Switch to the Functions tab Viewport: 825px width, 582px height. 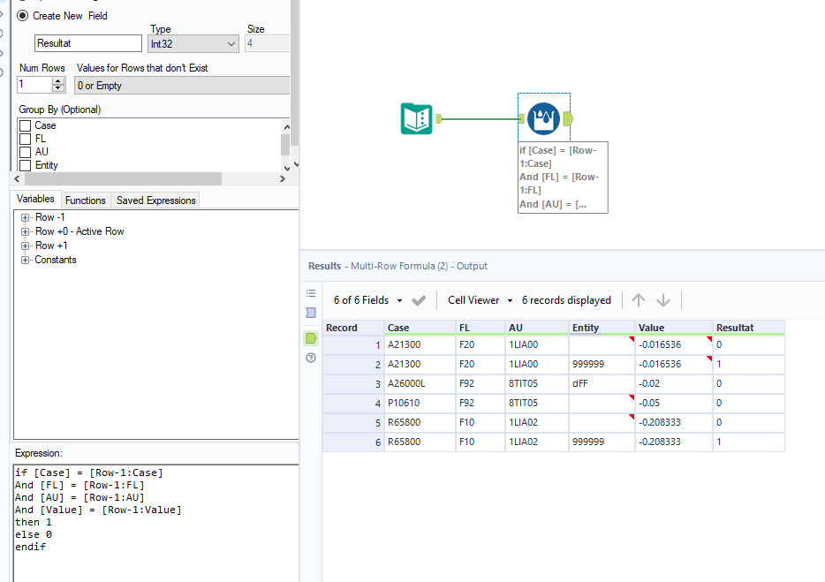click(86, 200)
